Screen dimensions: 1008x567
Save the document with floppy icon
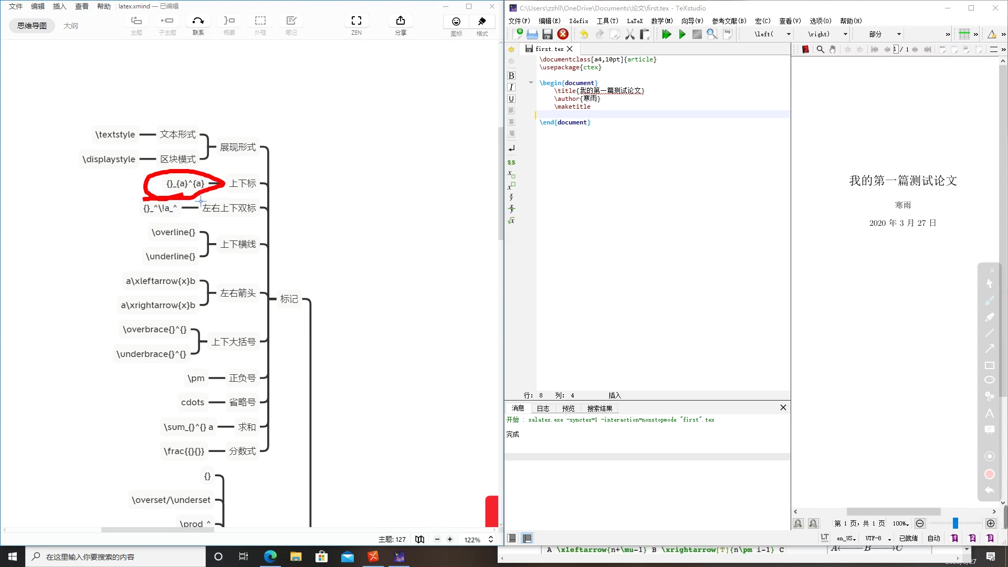pos(547,35)
